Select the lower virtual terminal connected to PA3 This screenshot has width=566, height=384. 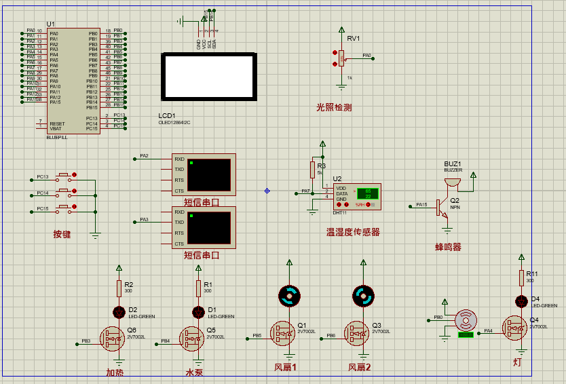204,228
